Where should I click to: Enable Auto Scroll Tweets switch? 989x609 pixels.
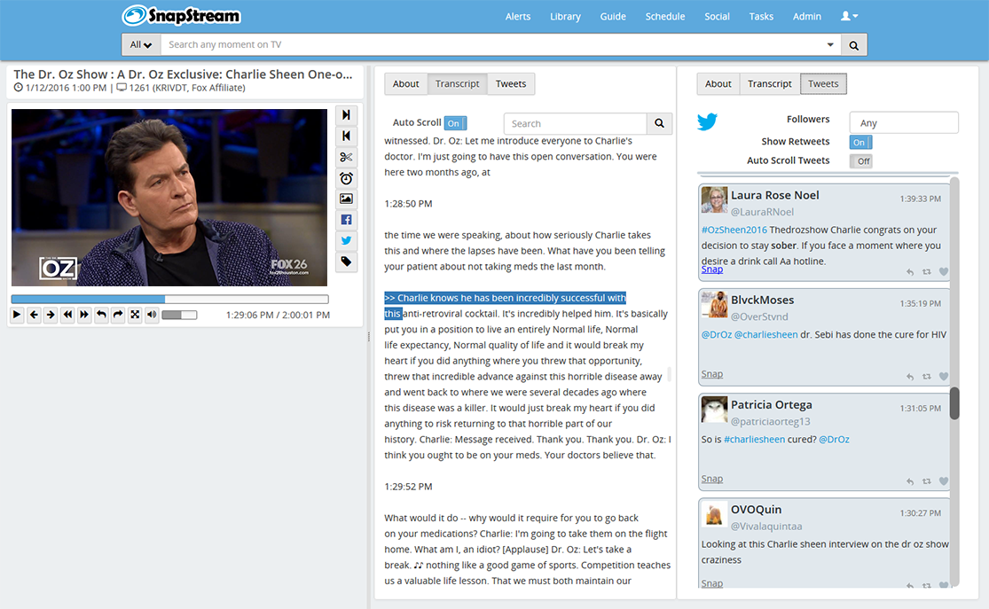point(860,161)
